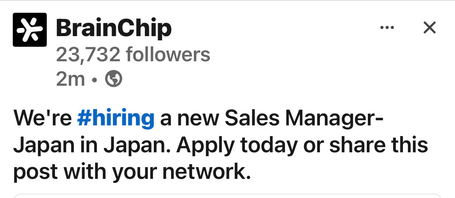Viewport: 455px width, 198px height.
Task: Click the dot separator beside the timestamp
Action: click(x=94, y=80)
